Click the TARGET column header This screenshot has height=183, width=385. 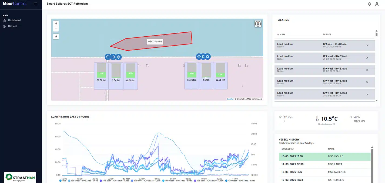327,34
